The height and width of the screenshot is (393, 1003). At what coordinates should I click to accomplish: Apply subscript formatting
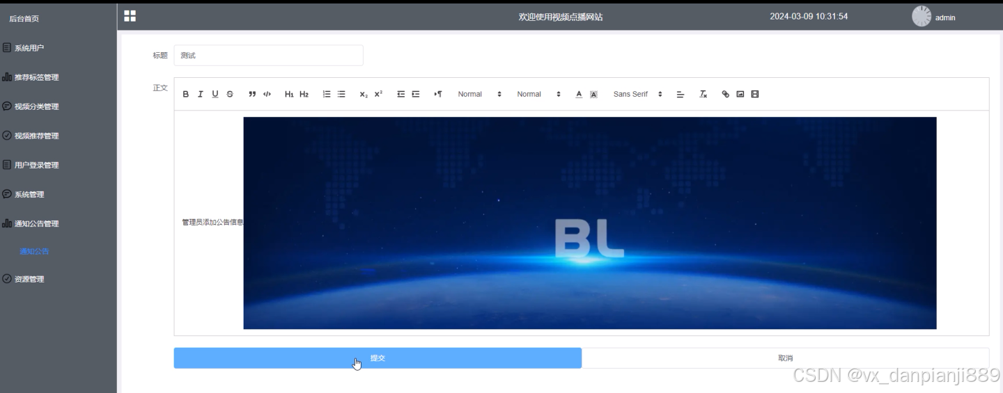[x=364, y=94]
